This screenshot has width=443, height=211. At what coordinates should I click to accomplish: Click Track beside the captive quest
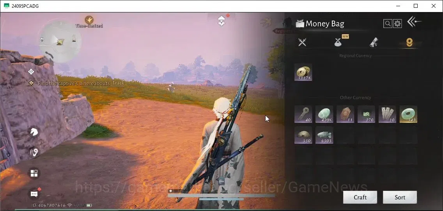pos(118,83)
